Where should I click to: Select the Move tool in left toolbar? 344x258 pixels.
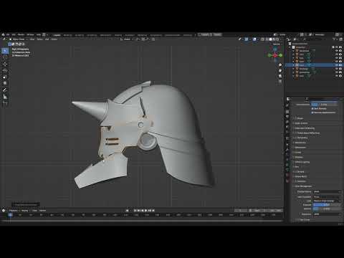point(5,64)
